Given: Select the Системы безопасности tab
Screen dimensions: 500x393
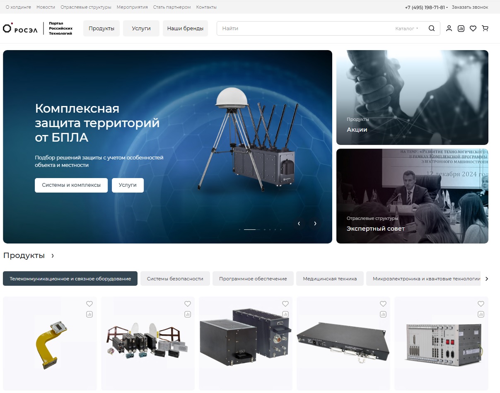Looking at the screenshot, I should pos(175,279).
